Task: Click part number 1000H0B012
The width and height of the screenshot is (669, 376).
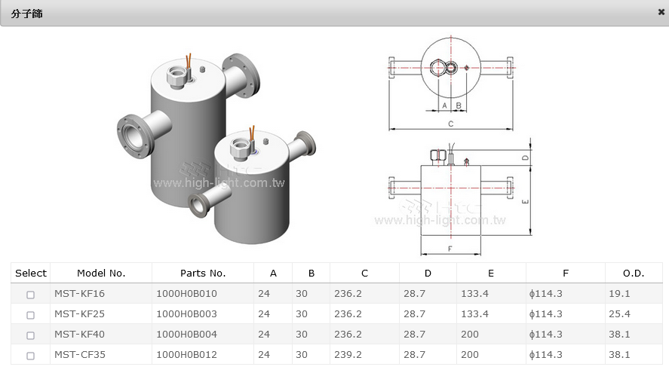Action: click(x=186, y=355)
